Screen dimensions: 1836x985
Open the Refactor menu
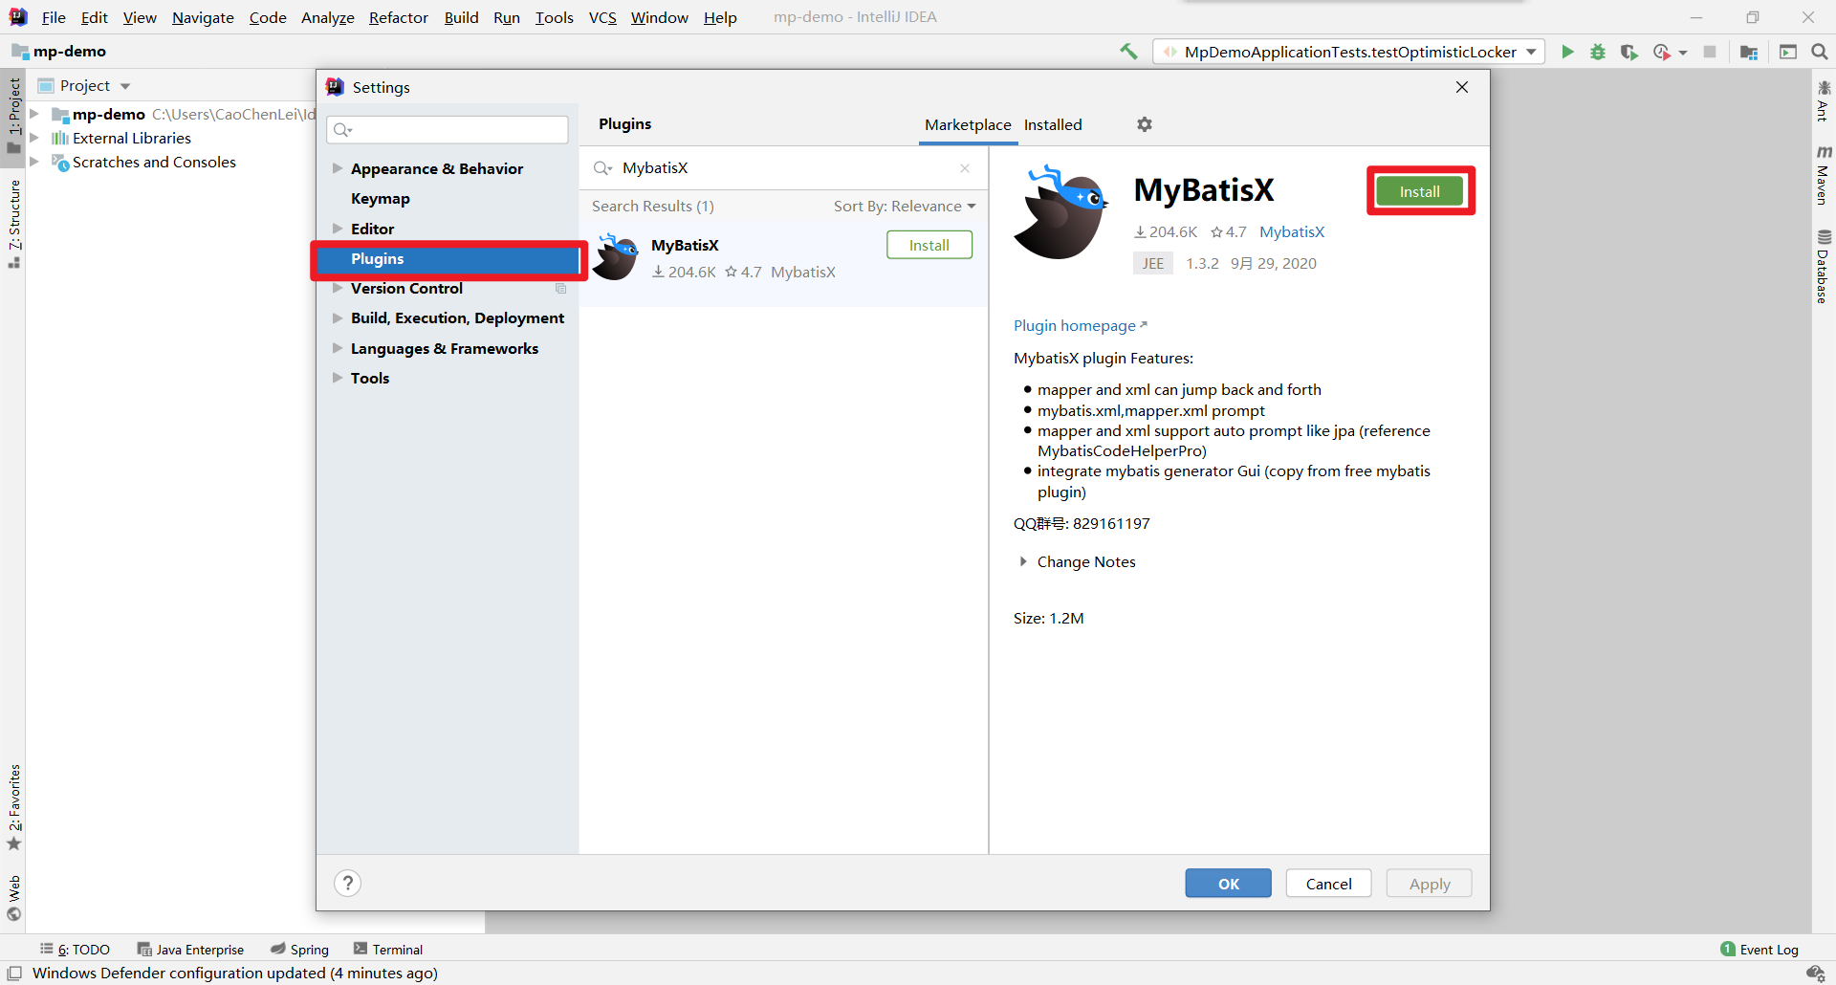coord(399,17)
